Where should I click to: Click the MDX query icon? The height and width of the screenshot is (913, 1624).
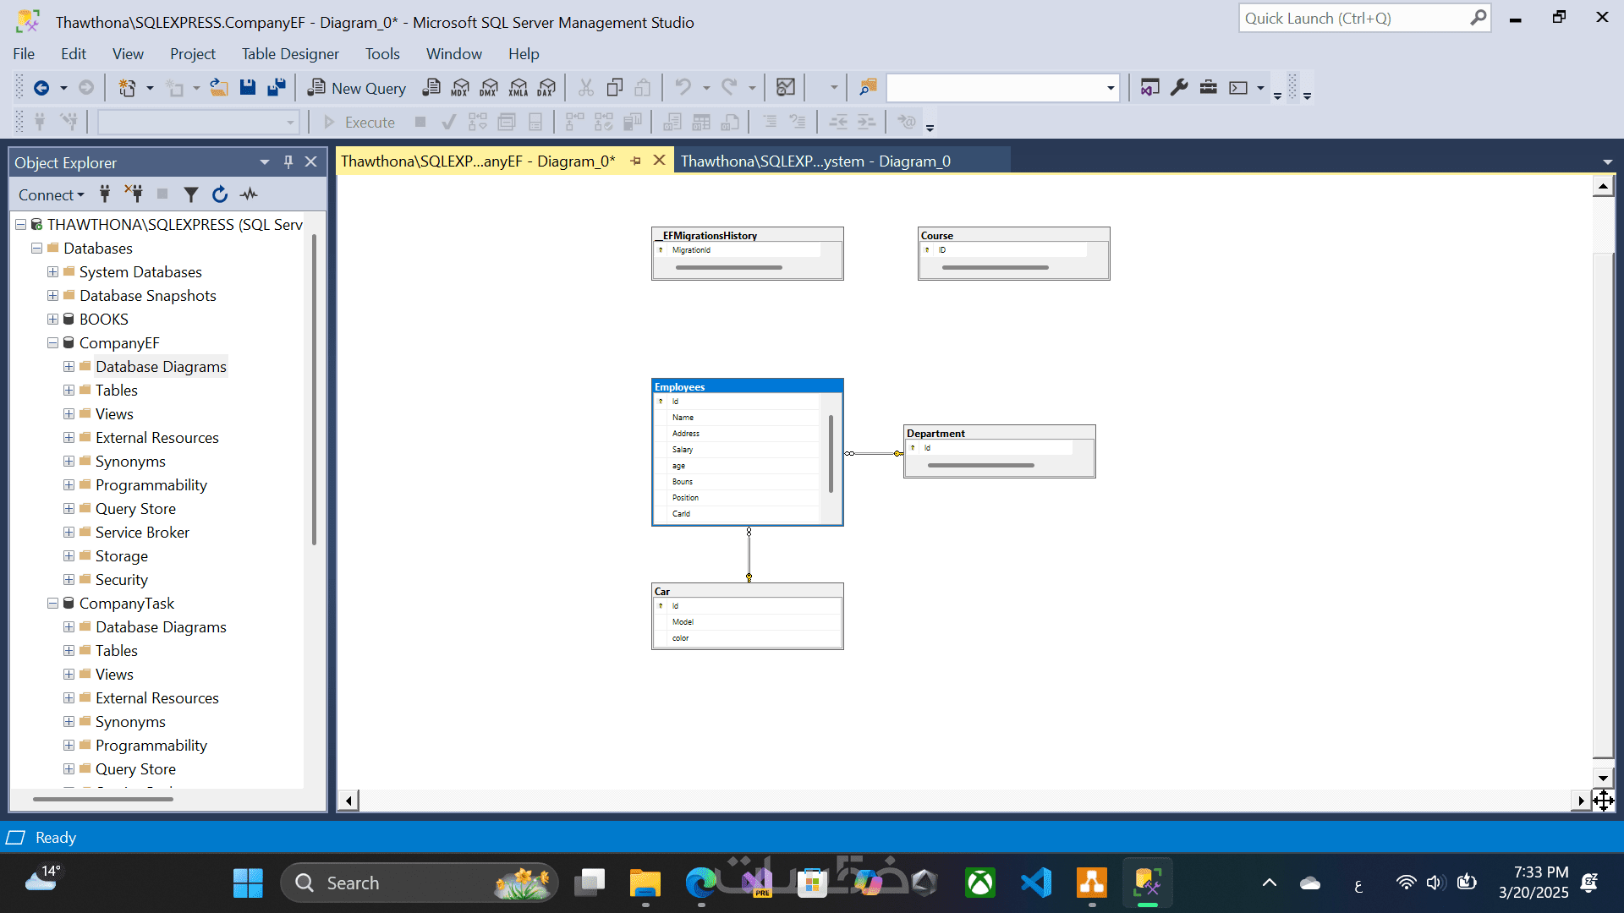(x=460, y=88)
